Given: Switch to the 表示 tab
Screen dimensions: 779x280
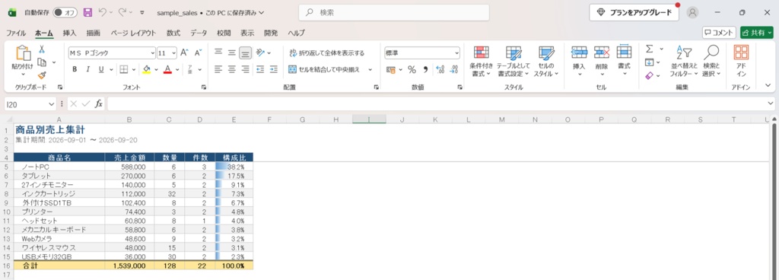Looking at the screenshot, I should [247, 33].
